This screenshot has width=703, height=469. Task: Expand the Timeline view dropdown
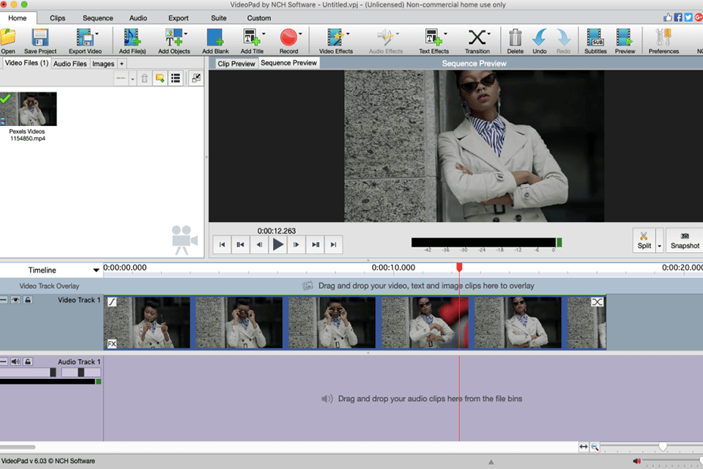(x=96, y=270)
